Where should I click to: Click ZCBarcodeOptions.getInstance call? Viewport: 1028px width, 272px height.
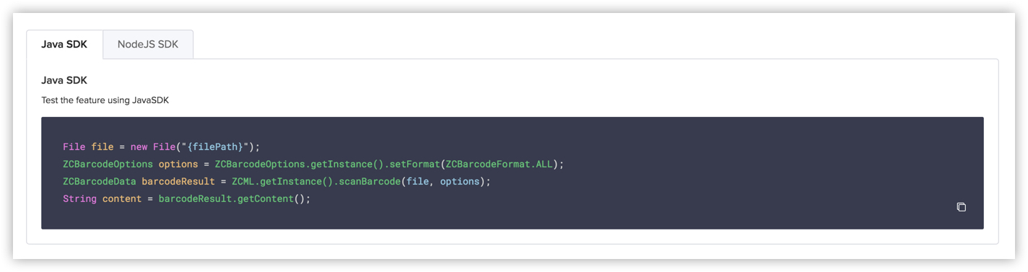[299, 164]
